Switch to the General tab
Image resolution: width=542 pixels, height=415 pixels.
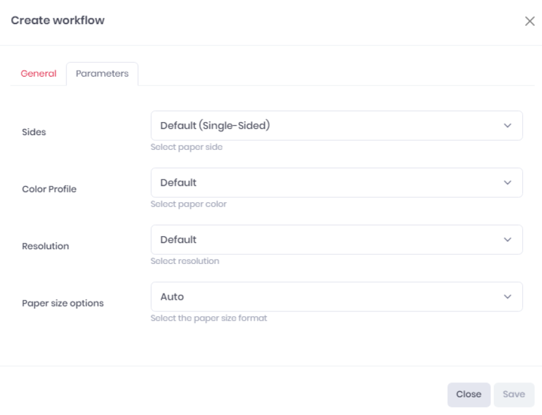38,73
